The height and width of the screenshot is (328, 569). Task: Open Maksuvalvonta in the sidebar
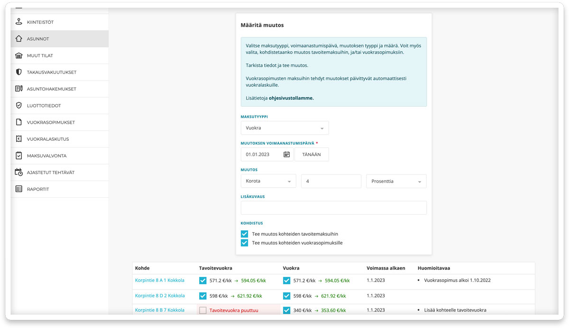point(46,155)
